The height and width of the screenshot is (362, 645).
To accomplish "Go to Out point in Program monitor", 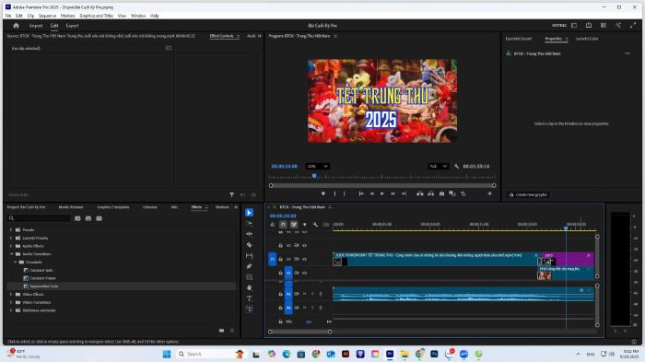I will click(404, 193).
